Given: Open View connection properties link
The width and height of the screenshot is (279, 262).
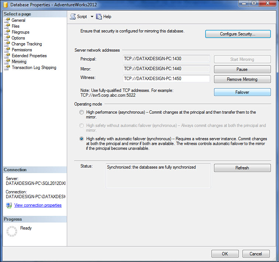Looking at the screenshot, I should point(38,205).
